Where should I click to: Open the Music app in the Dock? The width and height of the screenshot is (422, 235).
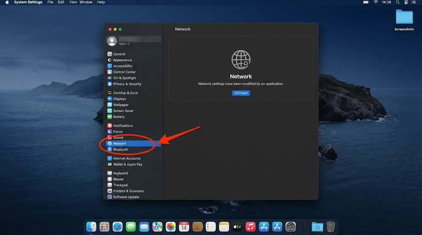(x=251, y=227)
